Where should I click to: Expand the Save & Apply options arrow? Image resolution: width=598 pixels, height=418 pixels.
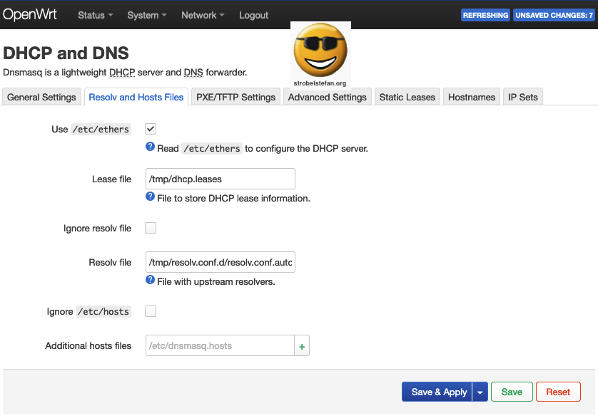pos(480,392)
